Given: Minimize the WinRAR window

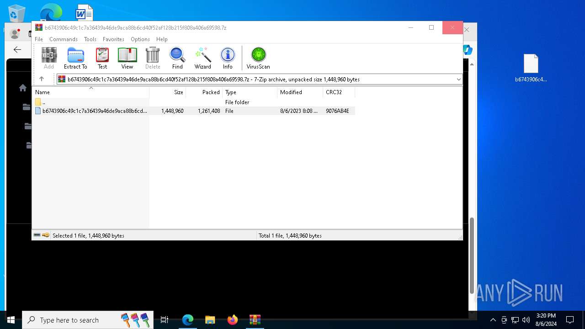Looking at the screenshot, I should (410, 27).
